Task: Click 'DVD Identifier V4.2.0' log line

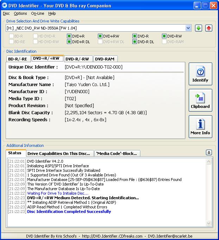Action: 45,161
